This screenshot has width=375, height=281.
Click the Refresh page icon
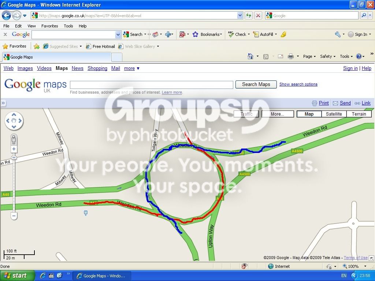[249, 15]
